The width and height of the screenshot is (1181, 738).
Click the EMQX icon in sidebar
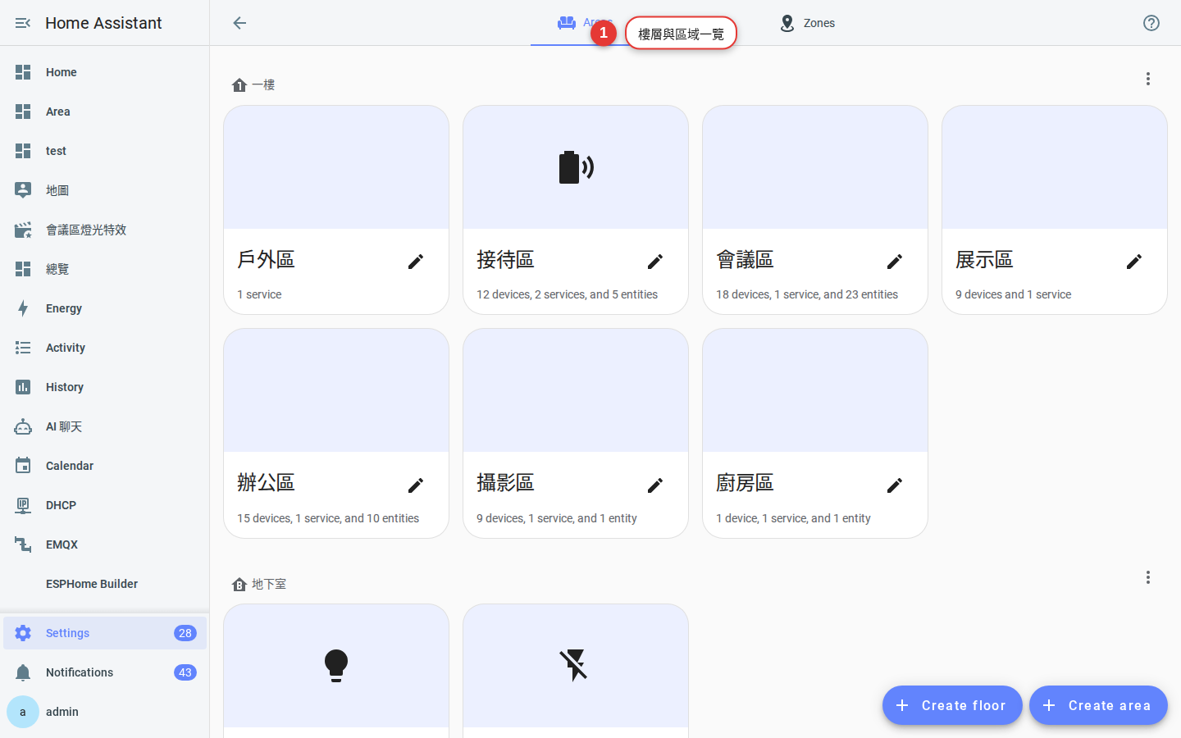pos(23,544)
